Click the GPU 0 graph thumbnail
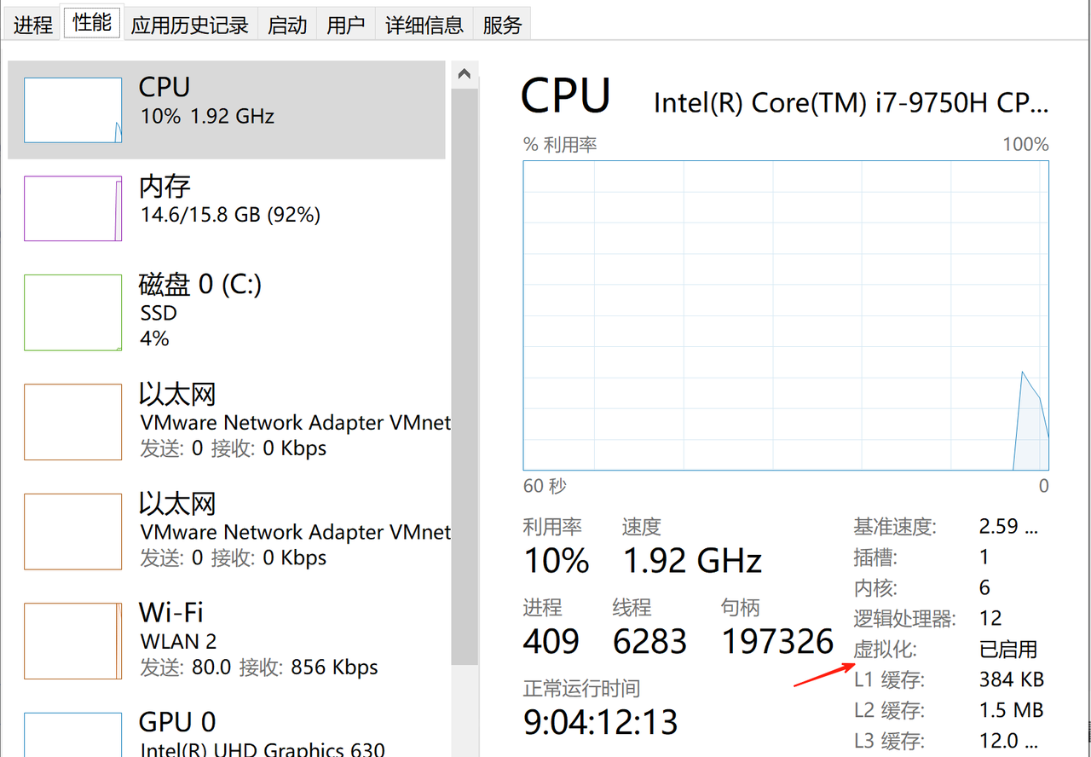Viewport: 1091px width, 757px height. (72, 735)
